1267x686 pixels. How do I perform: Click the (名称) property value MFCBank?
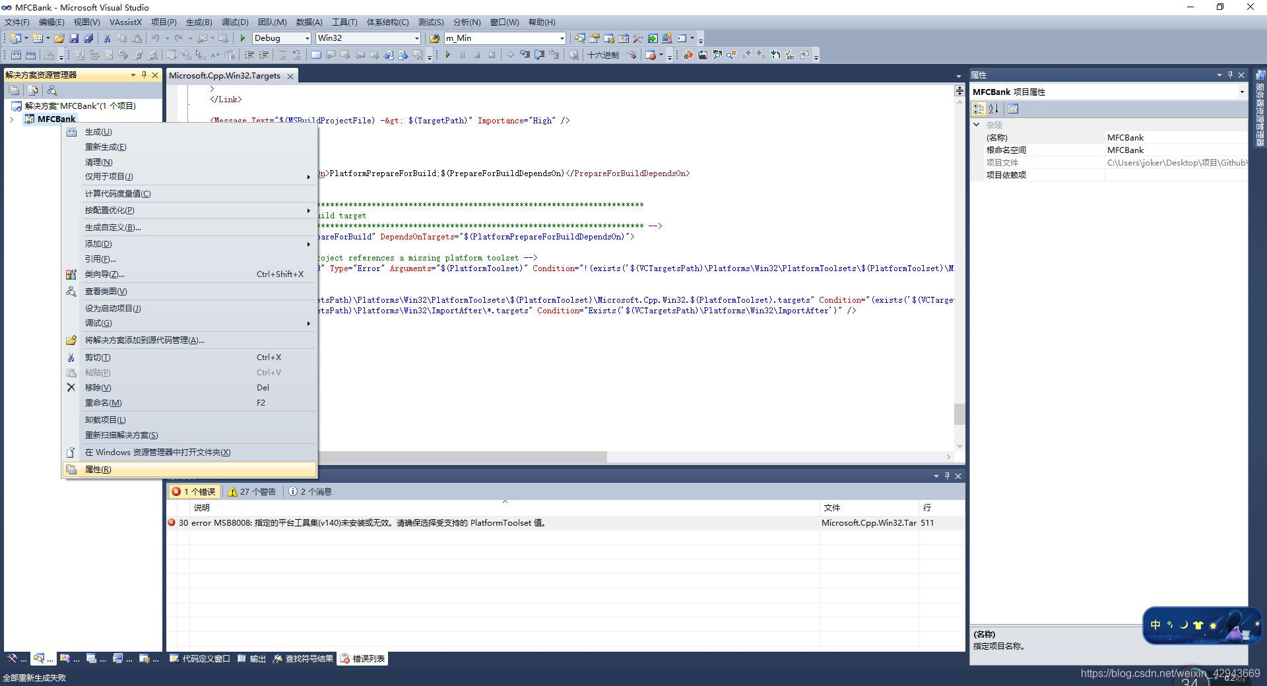(1176, 138)
